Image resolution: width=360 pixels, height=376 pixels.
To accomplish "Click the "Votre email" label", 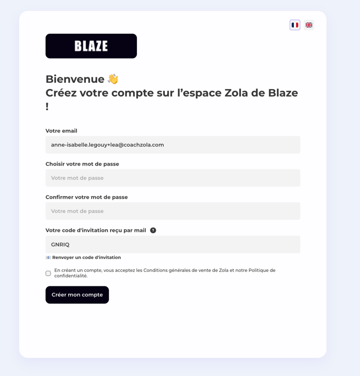I will (61, 131).
